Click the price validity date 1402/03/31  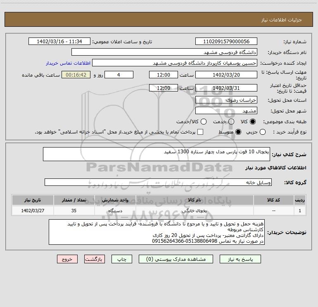click(x=226, y=88)
